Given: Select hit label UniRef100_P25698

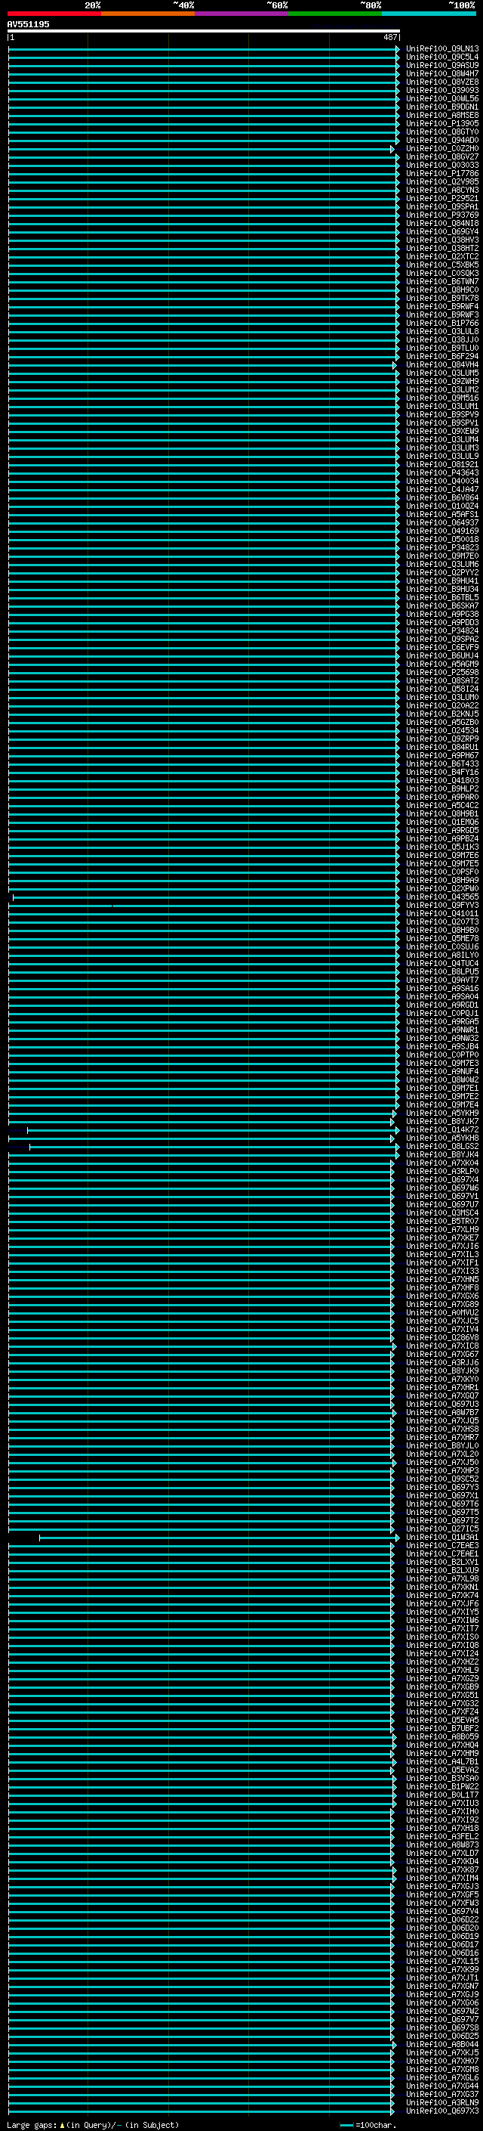Looking at the screenshot, I should [x=441, y=673].
